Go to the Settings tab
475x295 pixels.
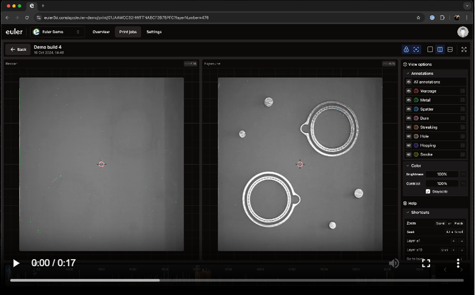click(154, 32)
